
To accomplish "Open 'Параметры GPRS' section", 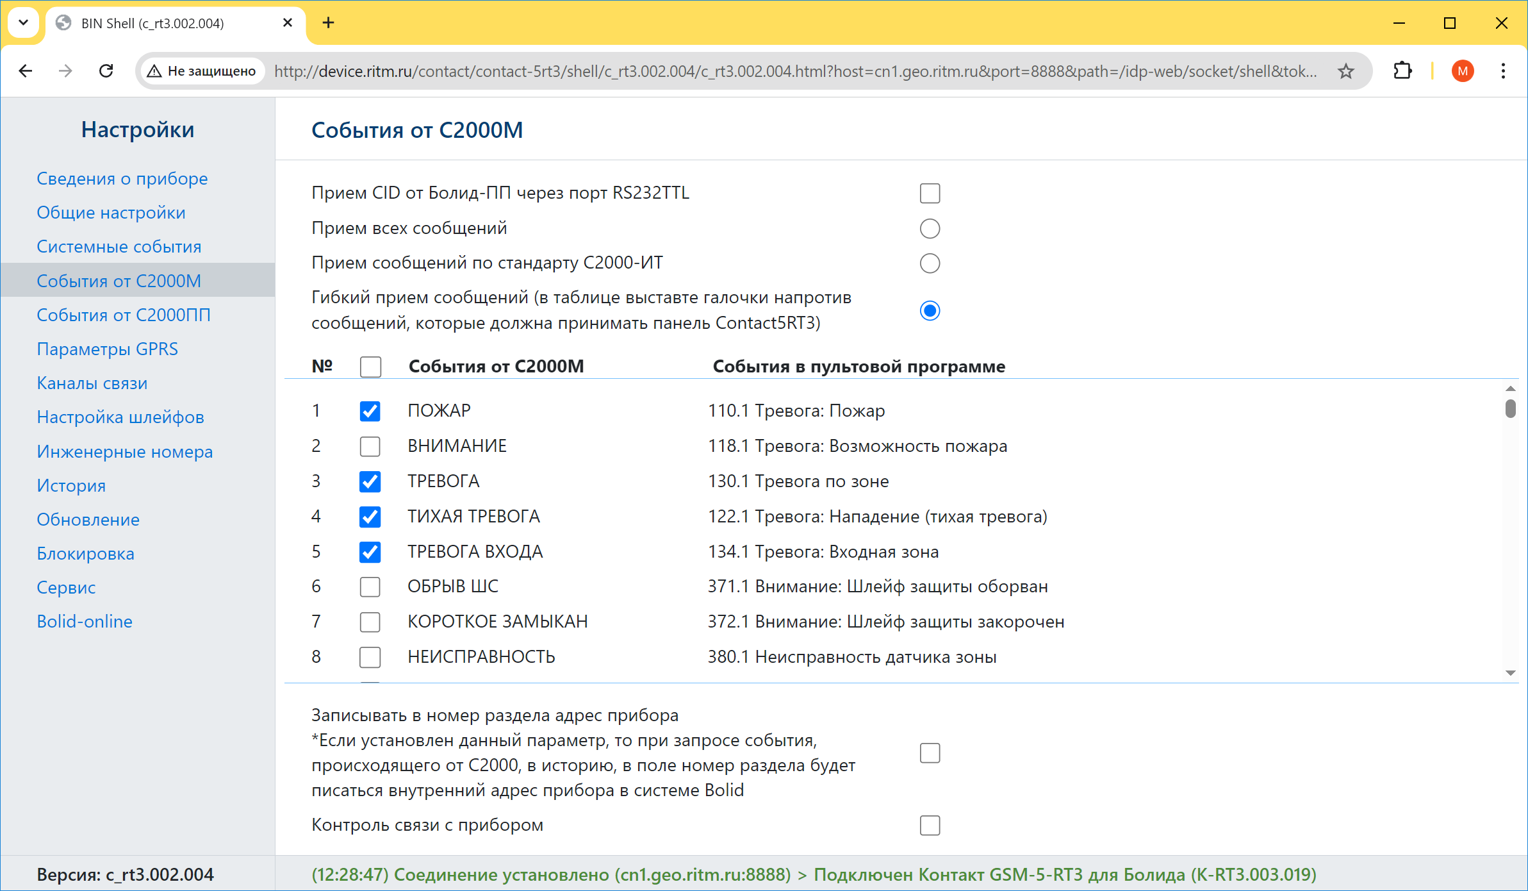I will (107, 349).
